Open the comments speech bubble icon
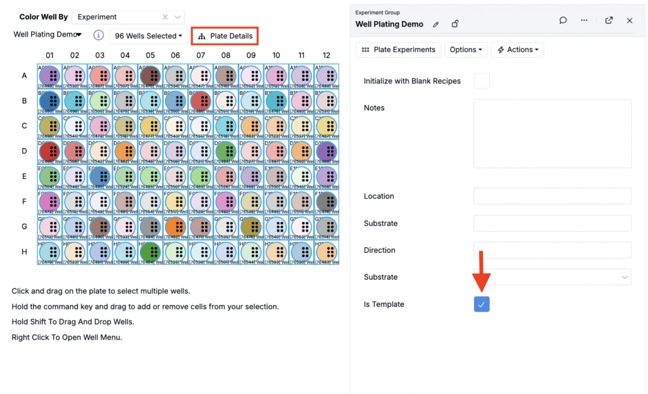648x394 pixels. (x=563, y=20)
